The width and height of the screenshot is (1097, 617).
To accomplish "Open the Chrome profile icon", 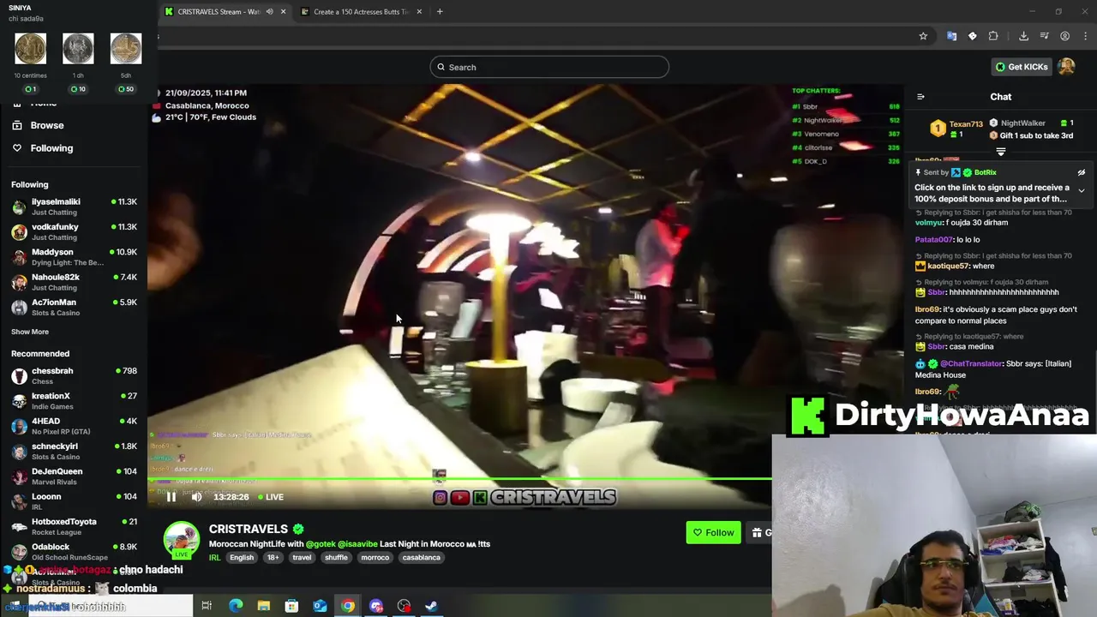I will pyautogui.click(x=1064, y=36).
